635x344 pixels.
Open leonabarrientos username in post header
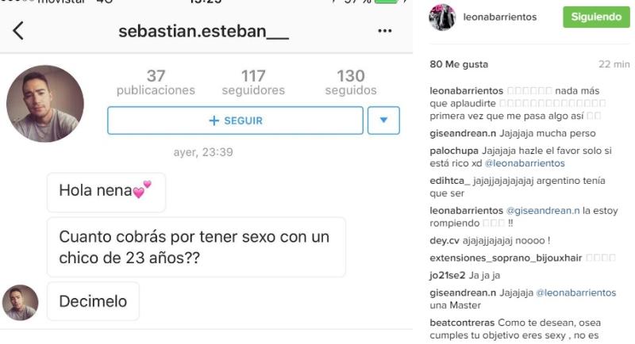click(500, 17)
